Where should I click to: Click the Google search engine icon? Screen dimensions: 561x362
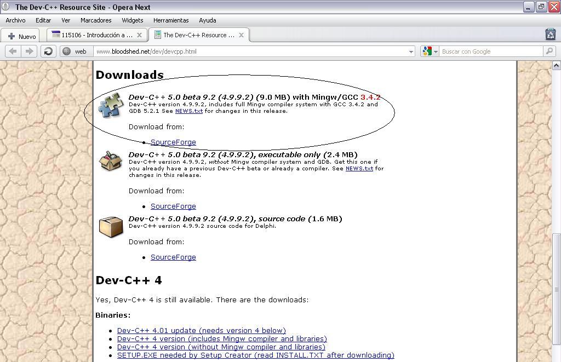pos(427,51)
